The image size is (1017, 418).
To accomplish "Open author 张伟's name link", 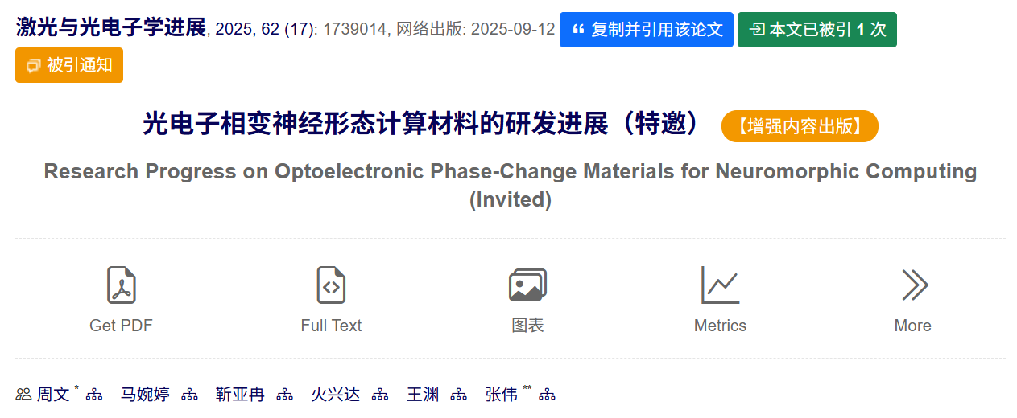I will pos(501,395).
